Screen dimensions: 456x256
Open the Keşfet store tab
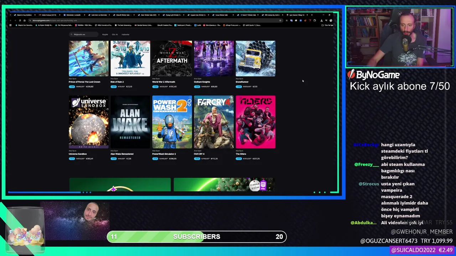(x=105, y=34)
